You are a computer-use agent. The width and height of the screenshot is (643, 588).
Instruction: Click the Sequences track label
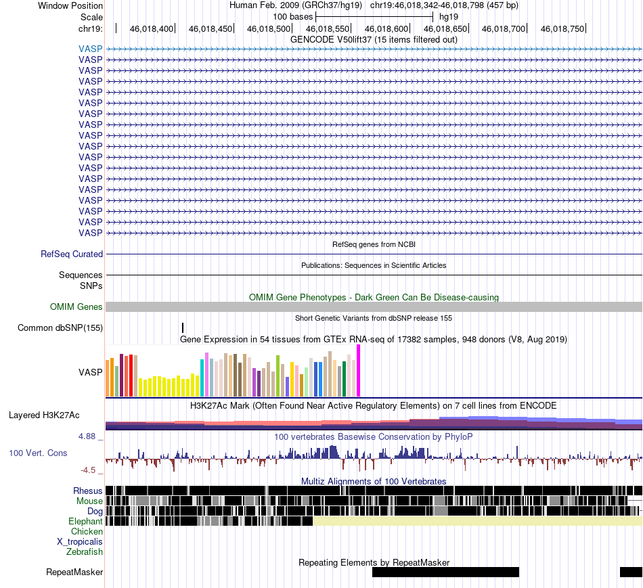point(81,275)
